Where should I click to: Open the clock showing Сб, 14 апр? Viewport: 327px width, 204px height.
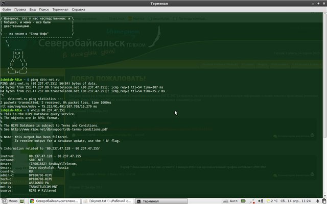point(293,201)
